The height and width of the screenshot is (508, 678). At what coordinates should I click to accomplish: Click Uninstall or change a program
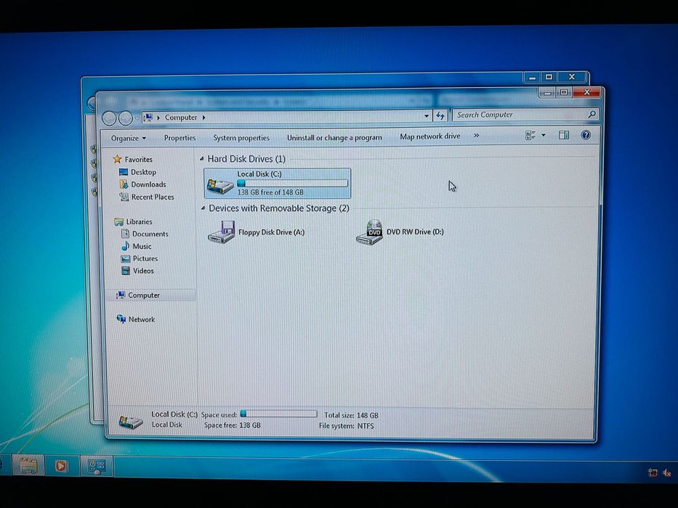[x=334, y=137]
